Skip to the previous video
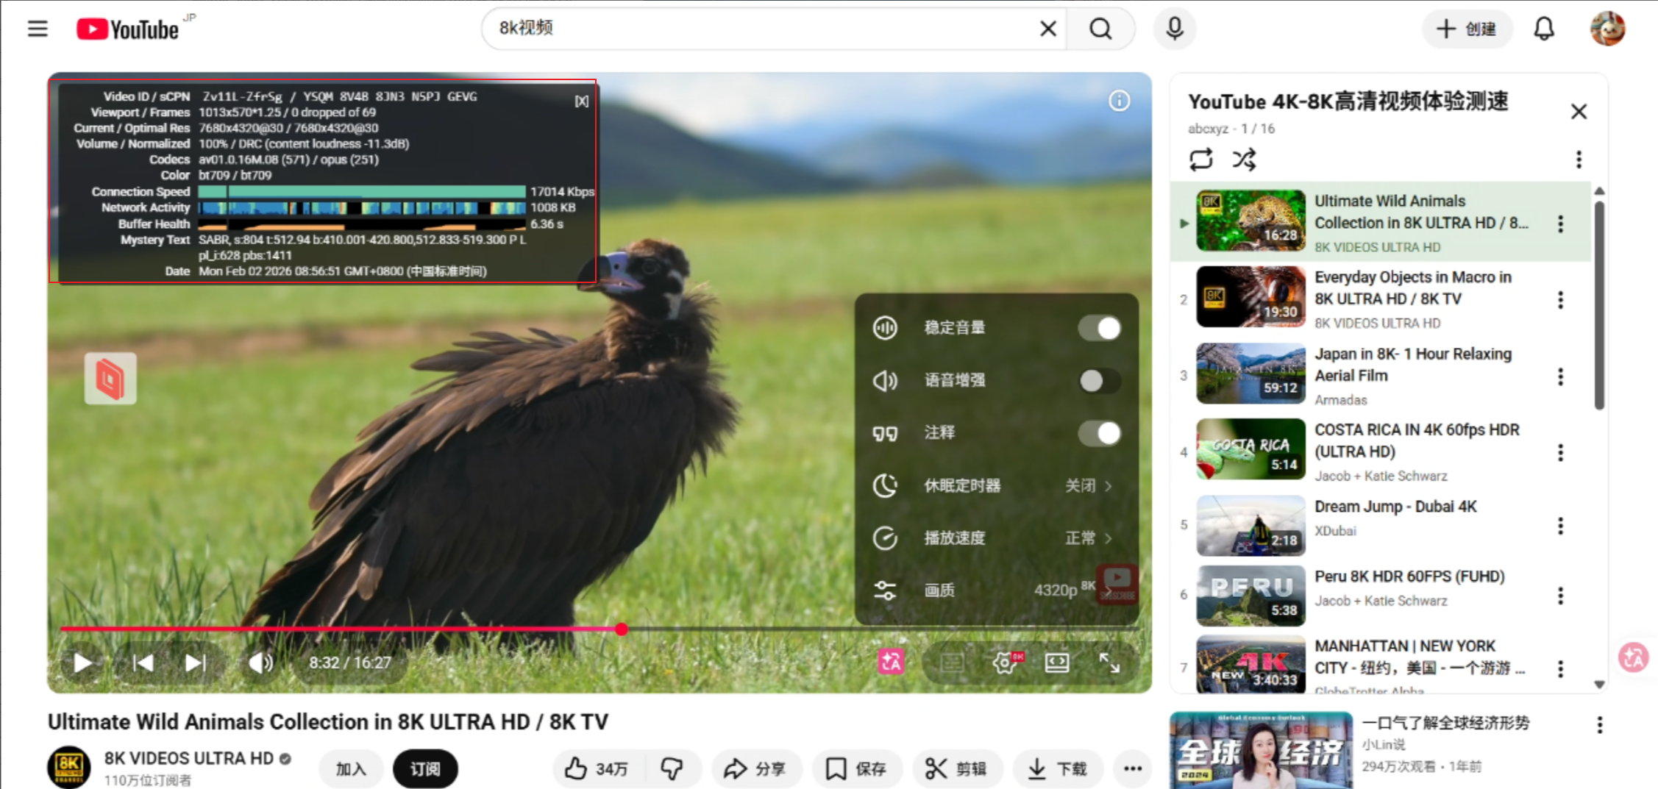1658x789 pixels. (143, 663)
